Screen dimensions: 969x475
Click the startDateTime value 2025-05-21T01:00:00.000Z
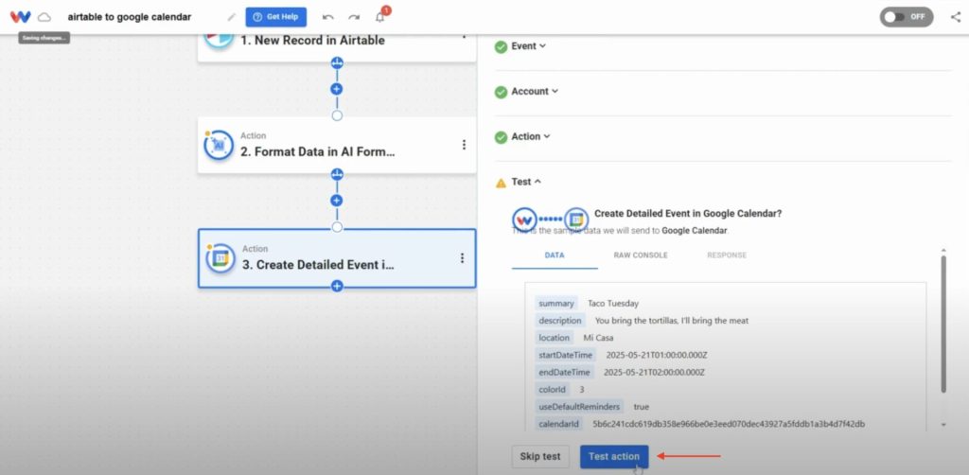click(x=657, y=355)
